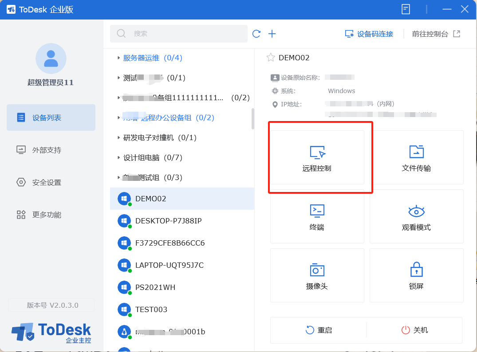477x352 pixels.
Task: Click the 远程控制 remote control icon
Action: point(317,153)
